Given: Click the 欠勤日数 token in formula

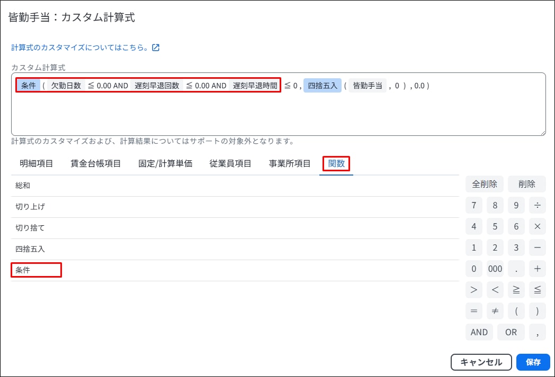Looking at the screenshot, I should click(66, 85).
